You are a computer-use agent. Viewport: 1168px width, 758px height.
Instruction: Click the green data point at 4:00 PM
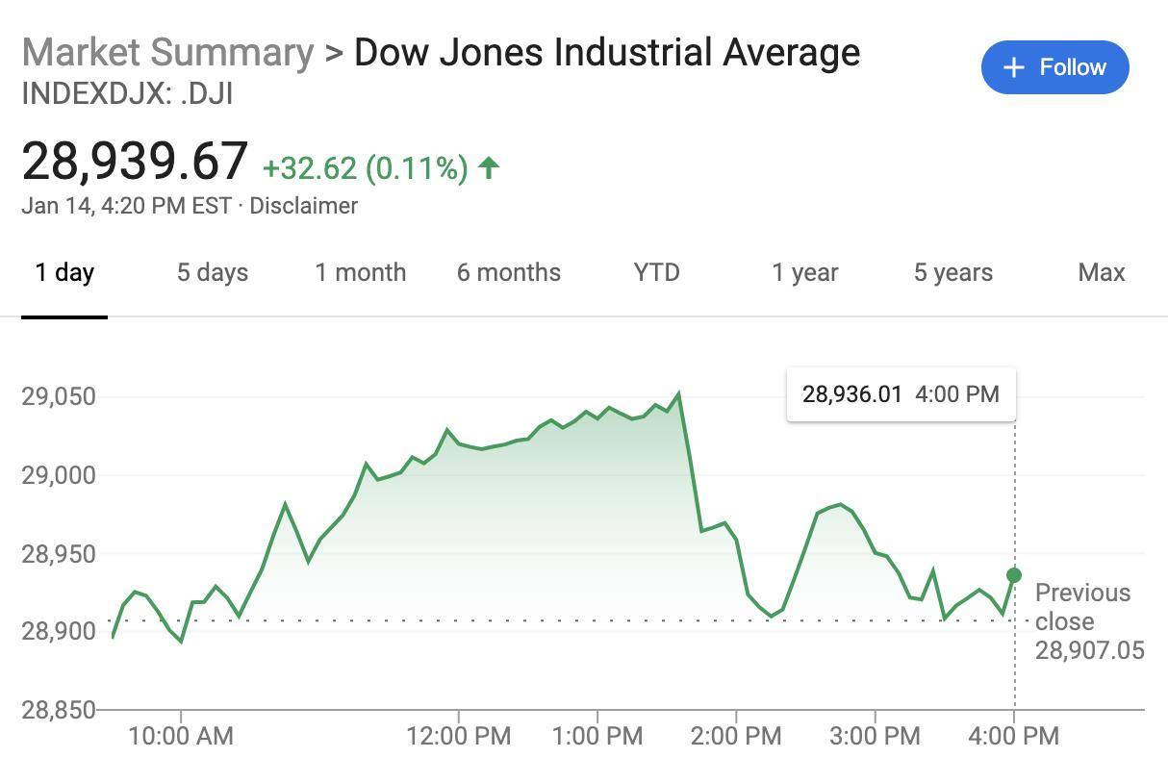(1014, 575)
